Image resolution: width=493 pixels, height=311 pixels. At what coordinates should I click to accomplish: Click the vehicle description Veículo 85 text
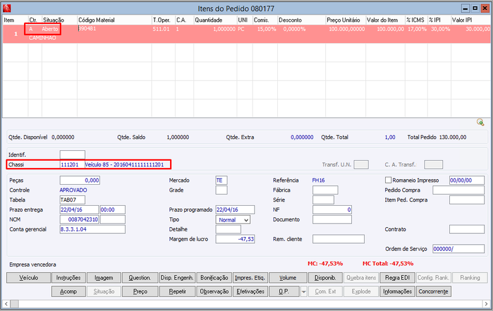click(124, 164)
